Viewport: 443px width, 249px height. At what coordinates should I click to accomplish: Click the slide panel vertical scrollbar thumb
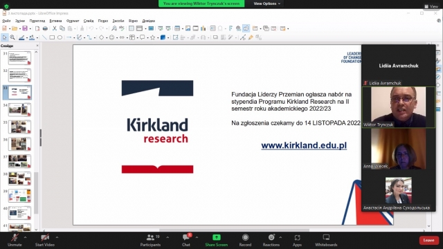[36, 192]
